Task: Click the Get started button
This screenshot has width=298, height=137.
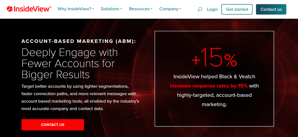Action: point(237,9)
